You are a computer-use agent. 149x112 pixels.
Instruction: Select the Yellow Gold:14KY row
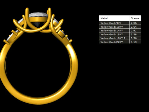click(x=120, y=30)
